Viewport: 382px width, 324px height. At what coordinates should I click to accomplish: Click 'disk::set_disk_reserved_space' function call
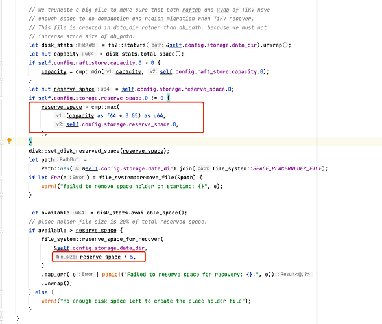tap(75, 151)
